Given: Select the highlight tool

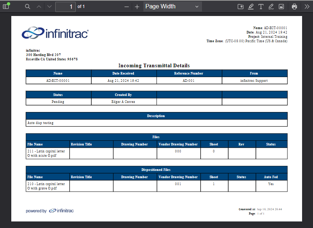Looking at the screenshot, I should [x=251, y=7].
